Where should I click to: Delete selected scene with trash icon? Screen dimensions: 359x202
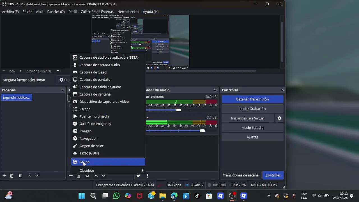coord(12,176)
